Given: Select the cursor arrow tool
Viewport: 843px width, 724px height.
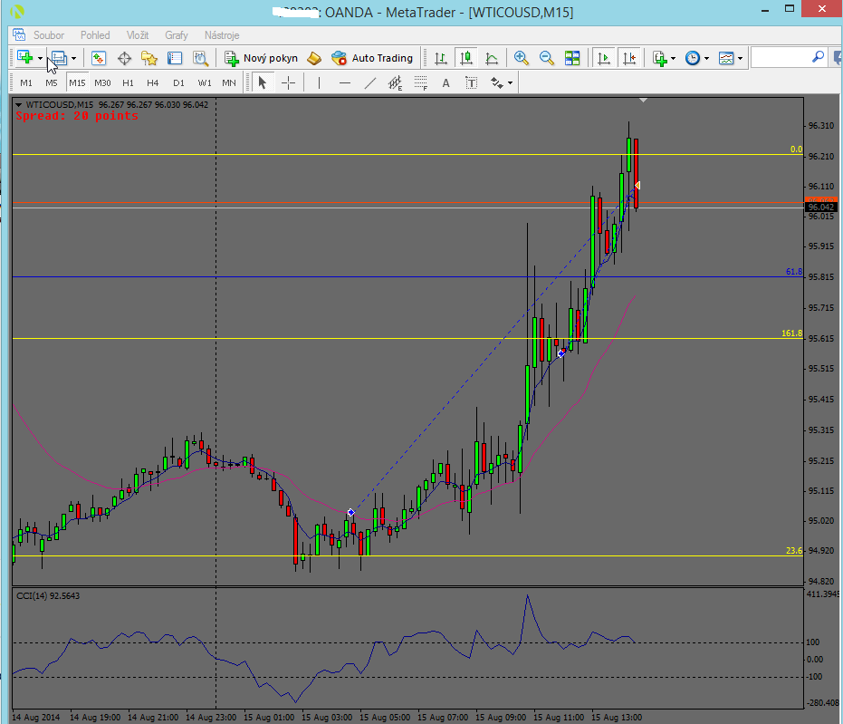Looking at the screenshot, I should point(263,82).
